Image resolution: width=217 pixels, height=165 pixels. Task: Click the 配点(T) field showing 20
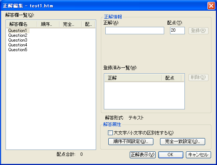[x=177, y=31]
